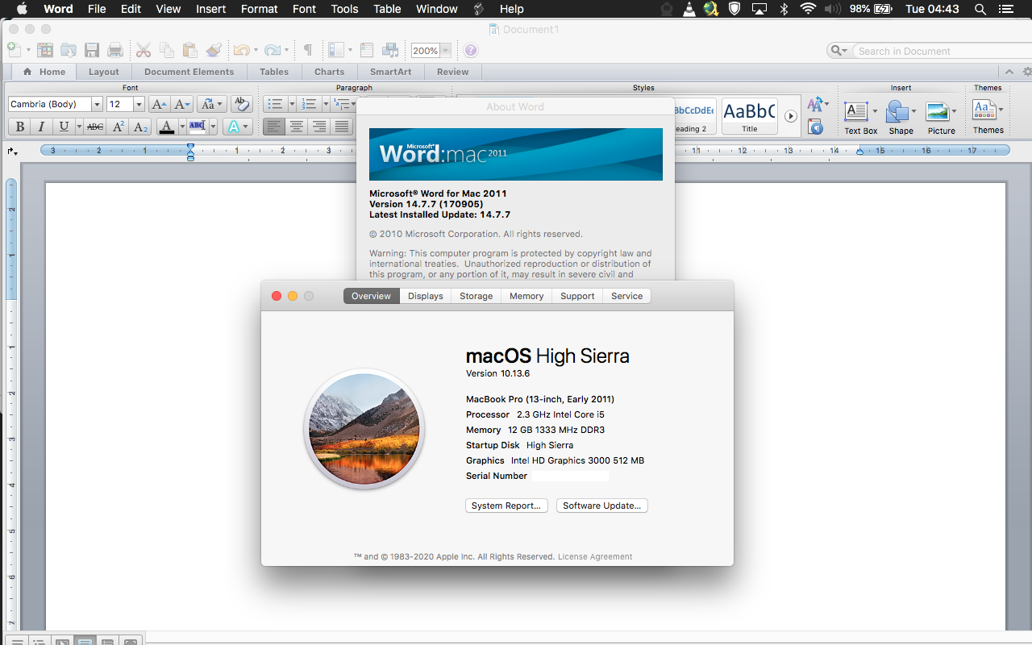Select Center Text alignment button
The height and width of the screenshot is (645, 1032).
tap(297, 127)
